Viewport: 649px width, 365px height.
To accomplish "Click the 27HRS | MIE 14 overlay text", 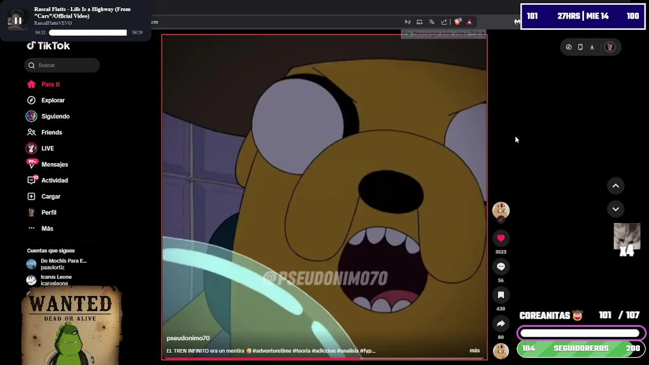I will click(x=583, y=16).
